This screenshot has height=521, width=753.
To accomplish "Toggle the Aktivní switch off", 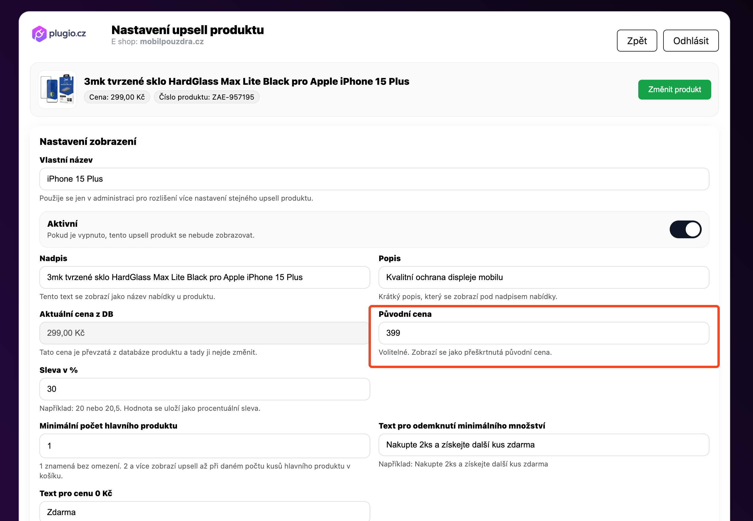I will point(685,229).
